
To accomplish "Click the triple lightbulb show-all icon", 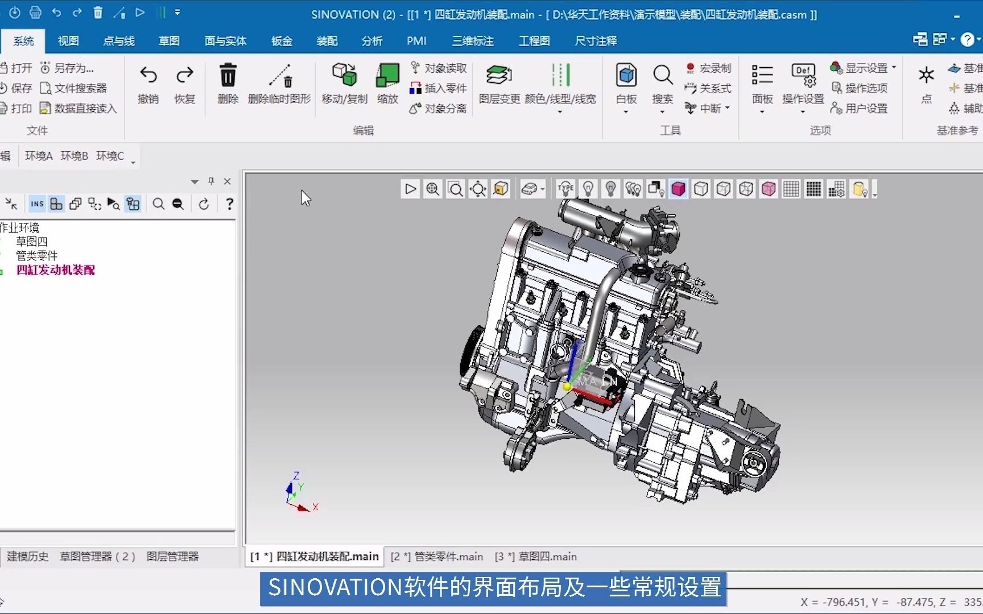I will tap(633, 189).
